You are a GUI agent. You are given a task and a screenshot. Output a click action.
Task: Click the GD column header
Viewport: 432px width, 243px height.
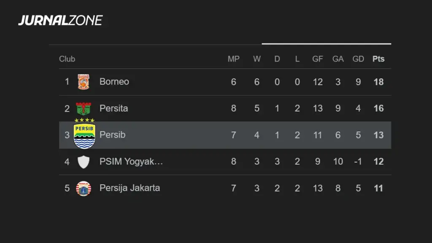pos(358,59)
